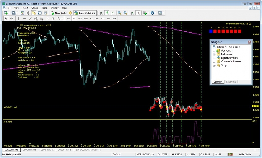
Task: Select the Equidistant Channel tool
Action: [36, 18]
